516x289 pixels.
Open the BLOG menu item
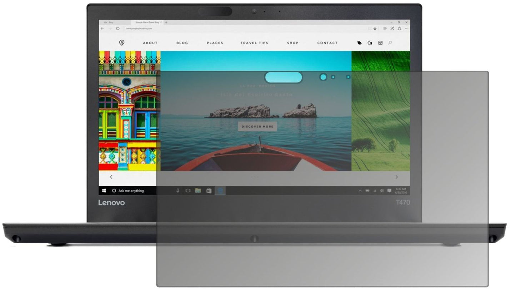point(182,43)
